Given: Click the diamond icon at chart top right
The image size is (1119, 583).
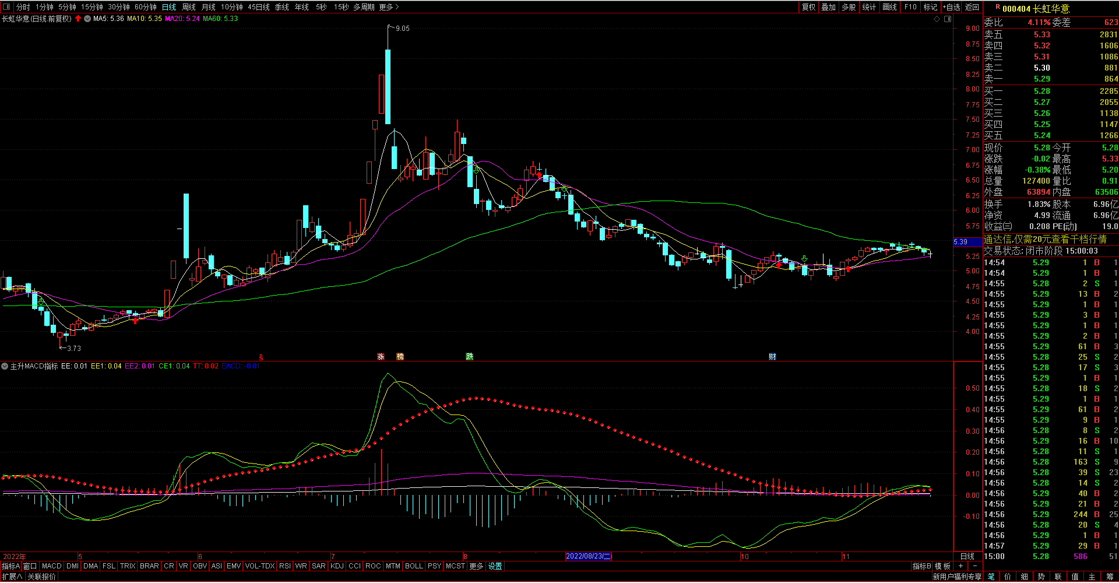Looking at the screenshot, I should (x=937, y=19).
